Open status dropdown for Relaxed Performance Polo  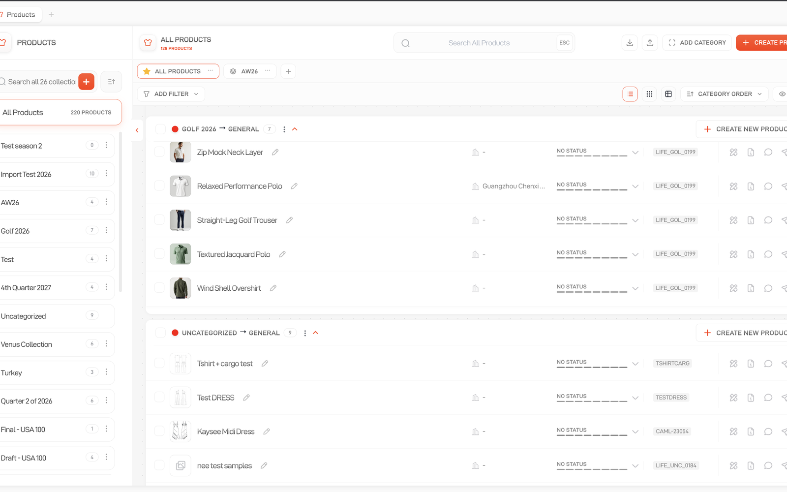636,186
